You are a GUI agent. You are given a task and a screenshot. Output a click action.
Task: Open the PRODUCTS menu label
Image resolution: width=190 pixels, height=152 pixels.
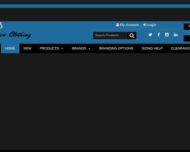pos(49,49)
